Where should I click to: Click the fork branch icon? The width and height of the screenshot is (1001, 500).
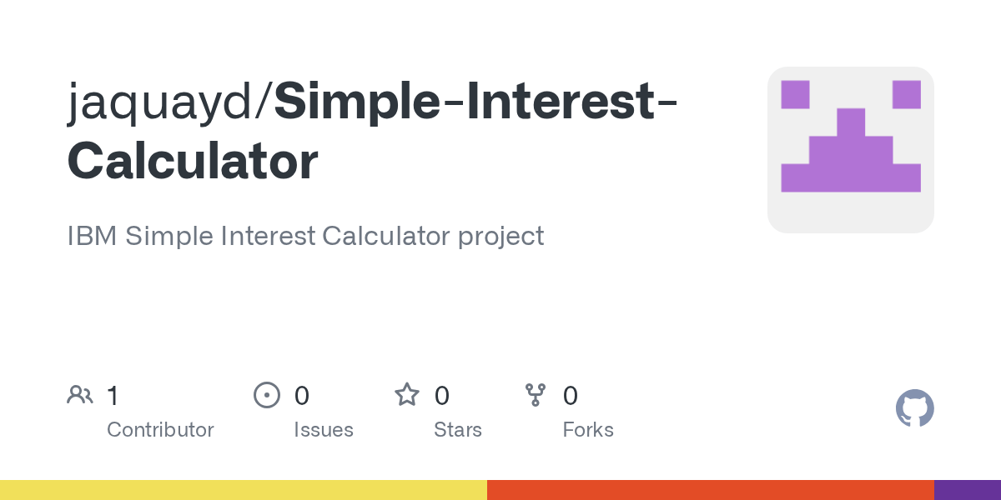536,395
